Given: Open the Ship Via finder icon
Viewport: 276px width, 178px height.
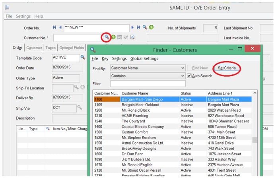Looking at the screenshot, I should tap(80, 107).
